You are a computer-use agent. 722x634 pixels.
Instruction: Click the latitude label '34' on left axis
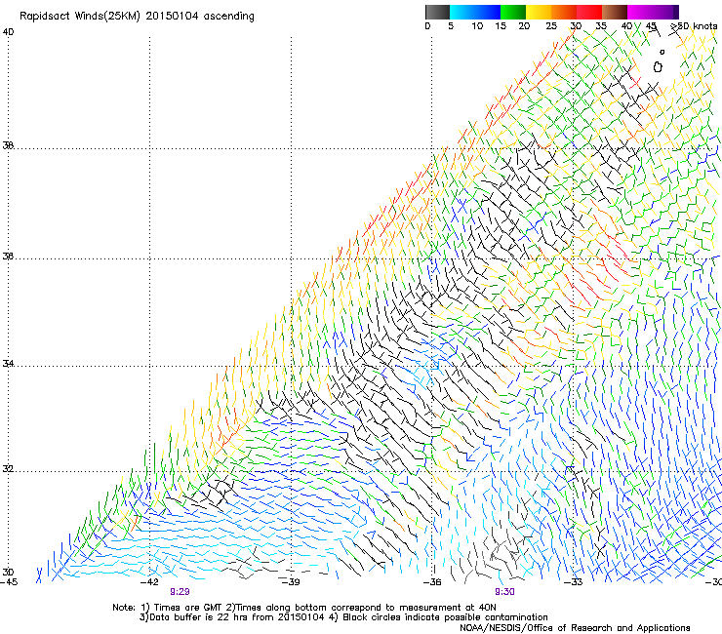[8, 364]
